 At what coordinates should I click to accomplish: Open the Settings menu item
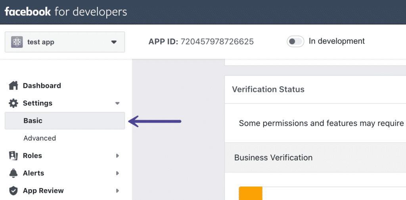click(38, 103)
